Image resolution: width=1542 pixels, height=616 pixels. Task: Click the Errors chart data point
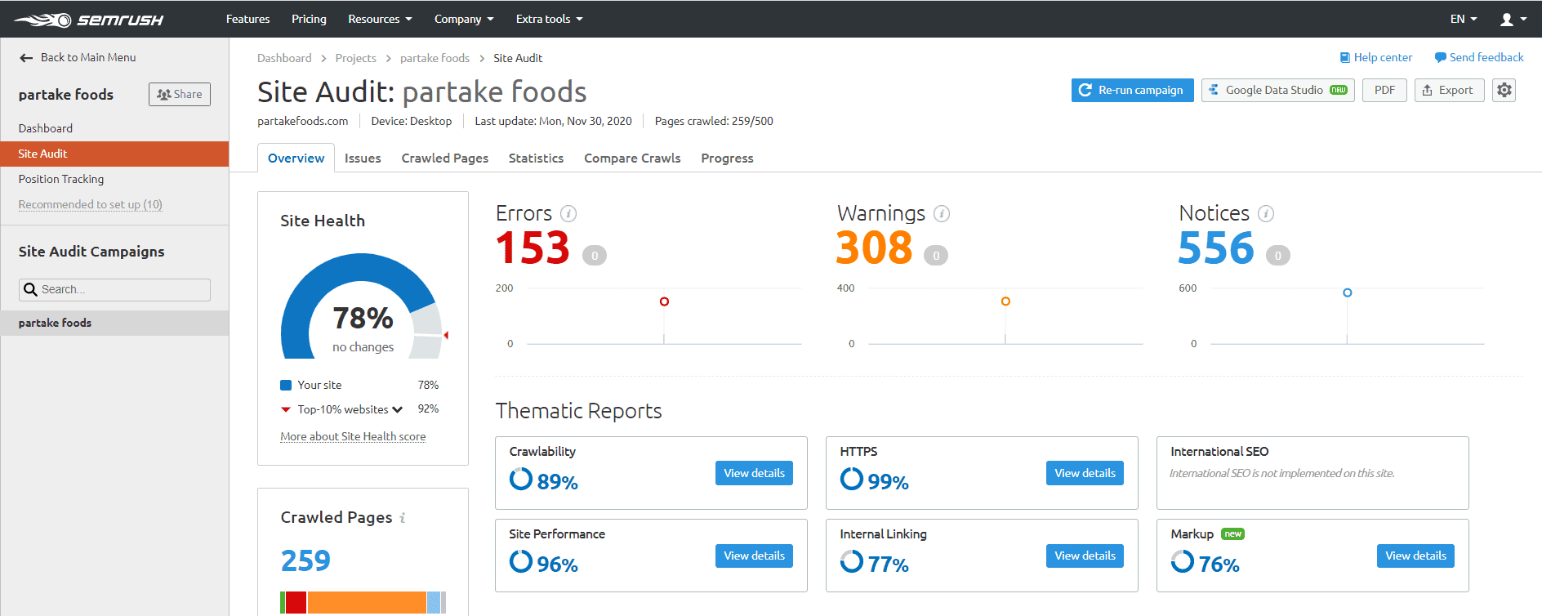pos(664,301)
